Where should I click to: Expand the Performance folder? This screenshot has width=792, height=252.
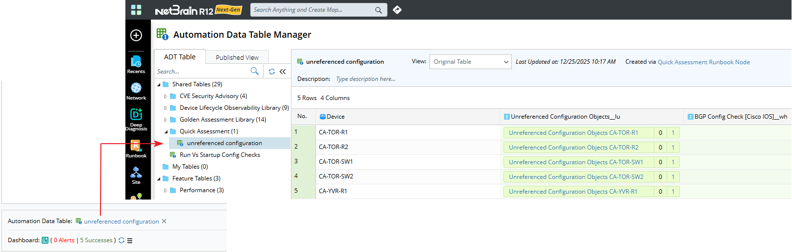[x=166, y=190]
